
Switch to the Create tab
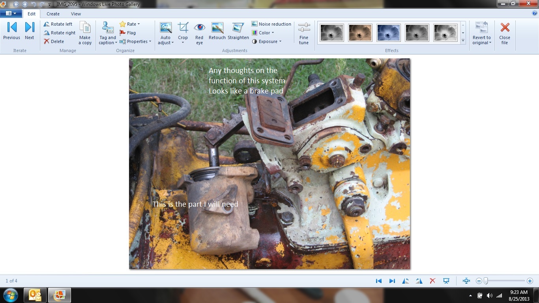coord(53,14)
